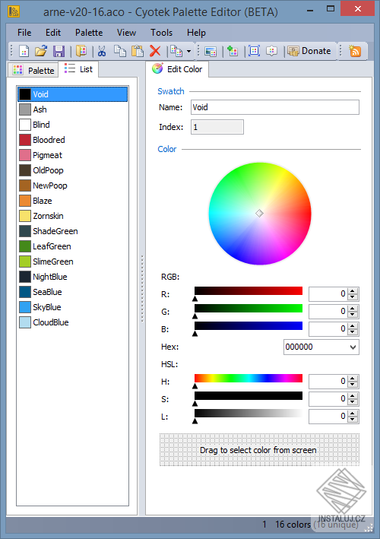Click the lightness L slider bar
Screen dimensions: 380x539
(249, 414)
